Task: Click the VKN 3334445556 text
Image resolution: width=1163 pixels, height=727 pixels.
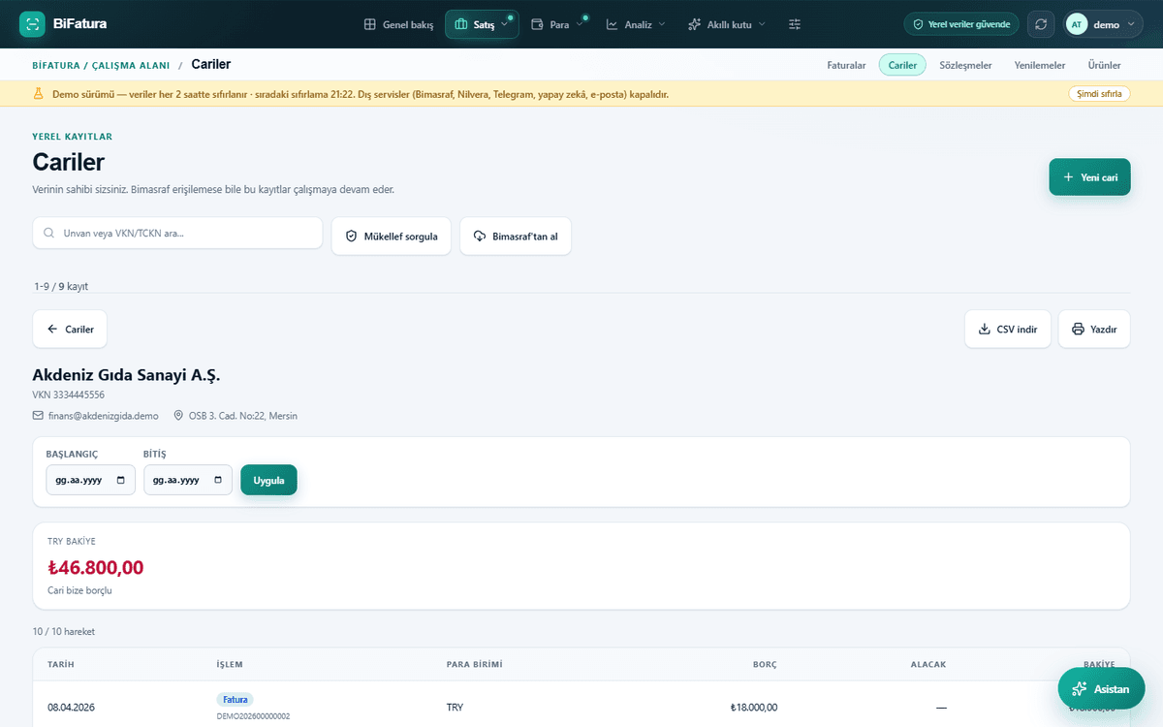Action: point(69,395)
